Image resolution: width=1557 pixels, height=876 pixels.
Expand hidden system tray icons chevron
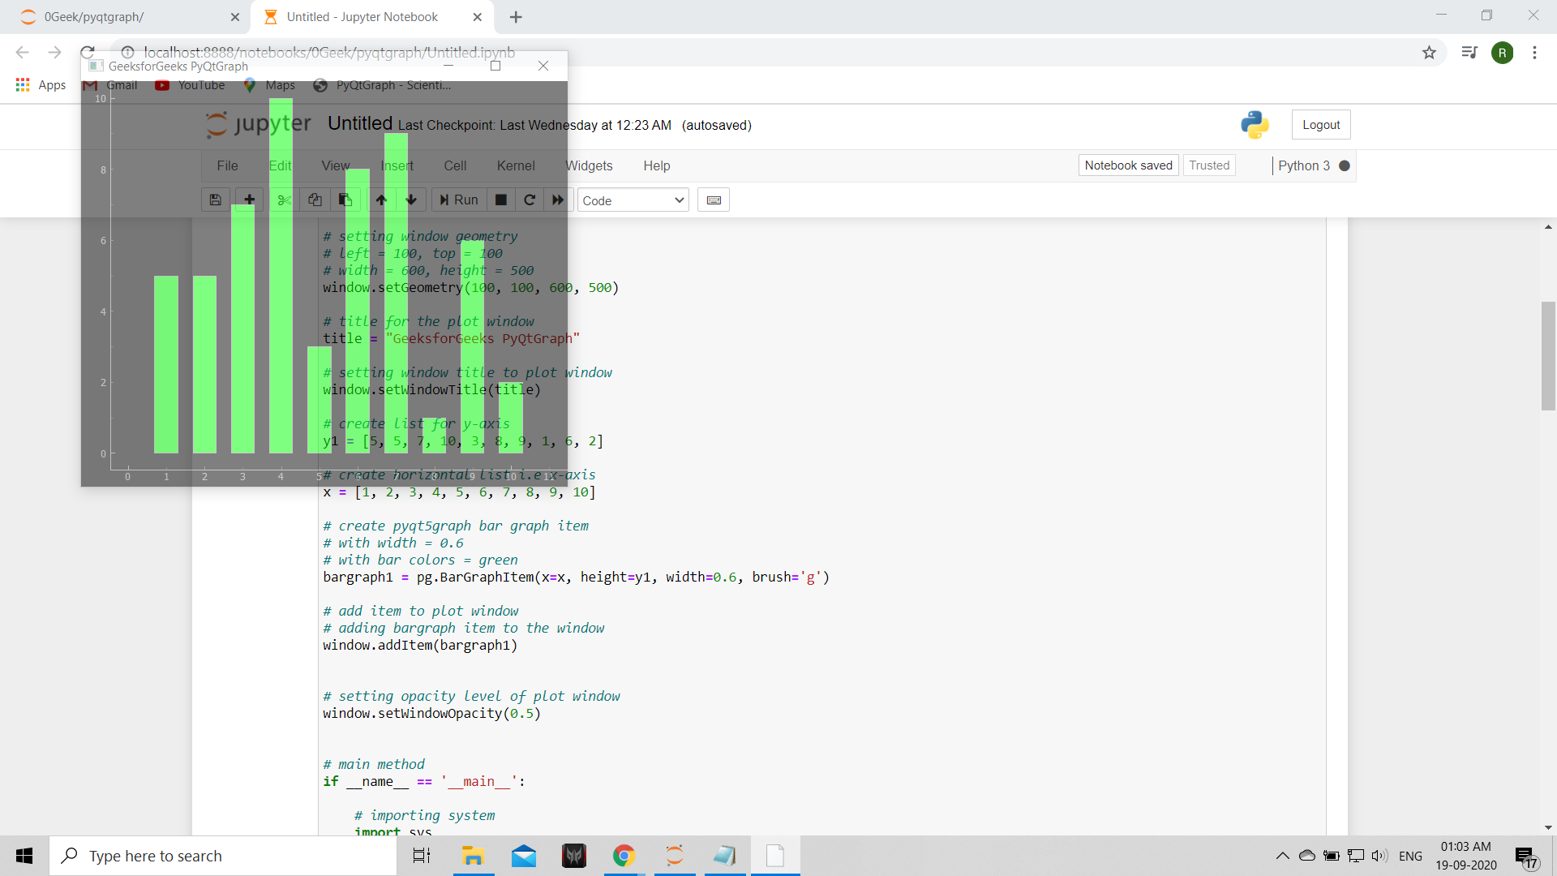point(1282,856)
